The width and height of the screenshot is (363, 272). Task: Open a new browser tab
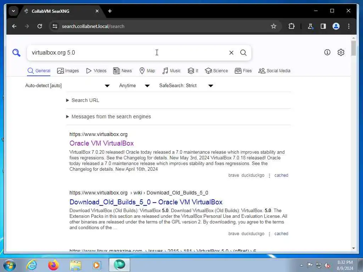110,11
